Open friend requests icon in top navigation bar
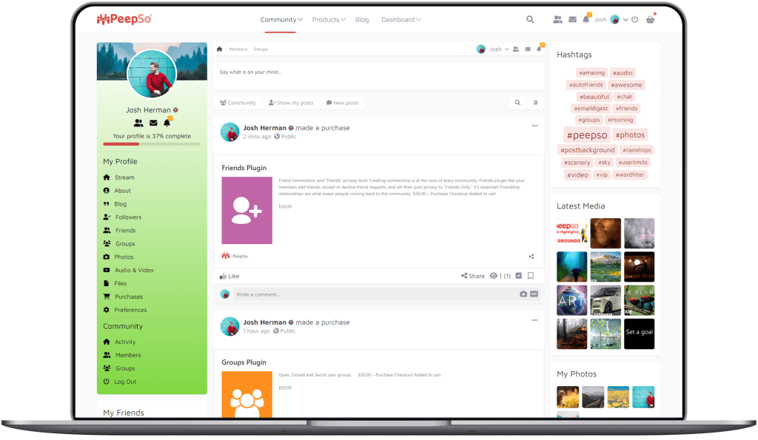758x440 pixels. [557, 20]
